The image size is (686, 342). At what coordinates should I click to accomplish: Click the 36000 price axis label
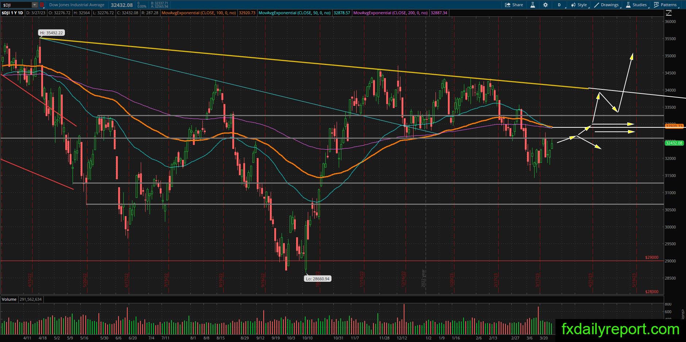pos(670,22)
